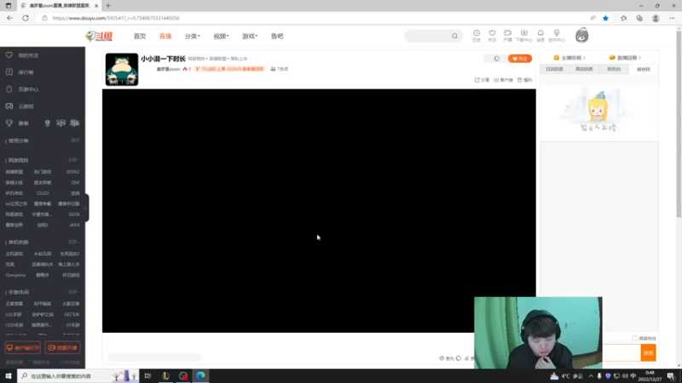
Task: Click the 客户端打开 button
Action: point(23,348)
